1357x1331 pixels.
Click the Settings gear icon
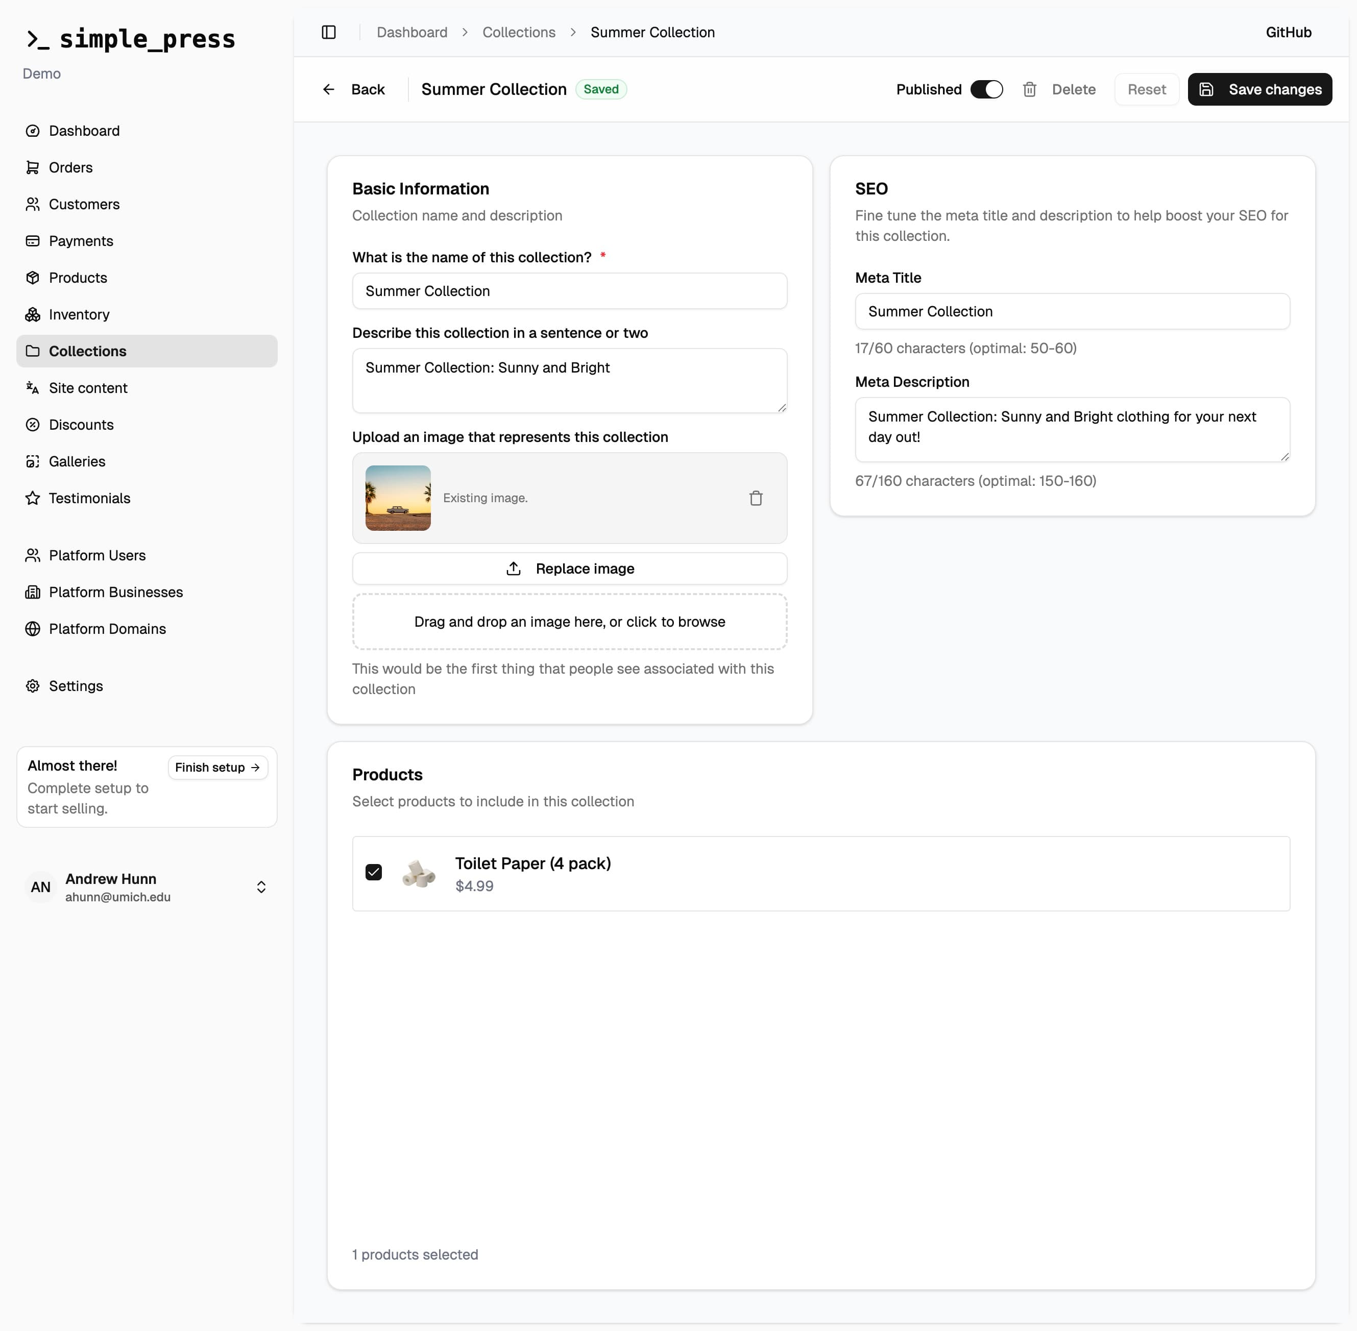coord(33,686)
